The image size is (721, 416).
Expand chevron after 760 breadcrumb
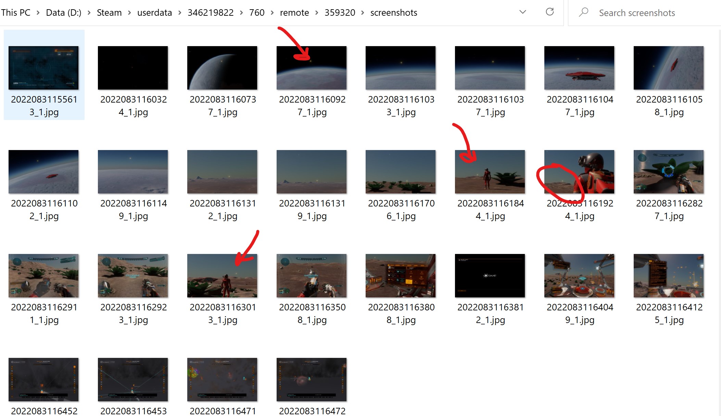click(x=272, y=13)
